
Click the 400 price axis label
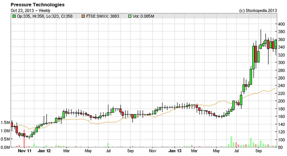pyautogui.click(x=281, y=24)
